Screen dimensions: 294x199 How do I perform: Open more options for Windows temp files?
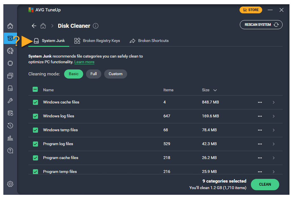pyautogui.click(x=260, y=130)
